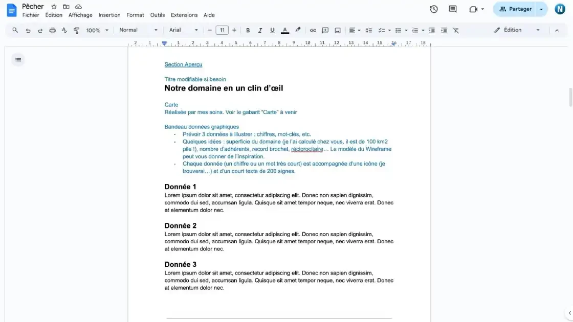
Task: Open the Édition mode dropdown
Action: (517, 30)
